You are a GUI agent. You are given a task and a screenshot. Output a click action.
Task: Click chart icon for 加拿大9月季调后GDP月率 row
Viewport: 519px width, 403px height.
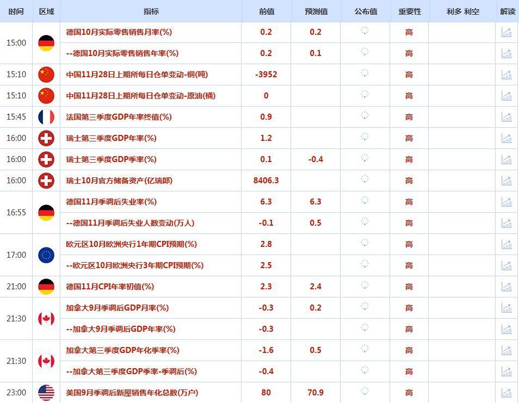pyautogui.click(x=506, y=308)
